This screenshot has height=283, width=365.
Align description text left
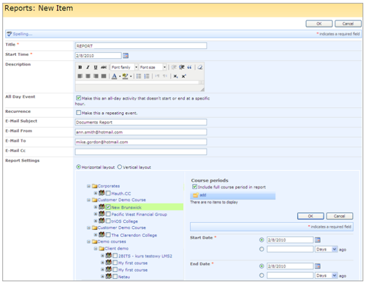point(80,76)
